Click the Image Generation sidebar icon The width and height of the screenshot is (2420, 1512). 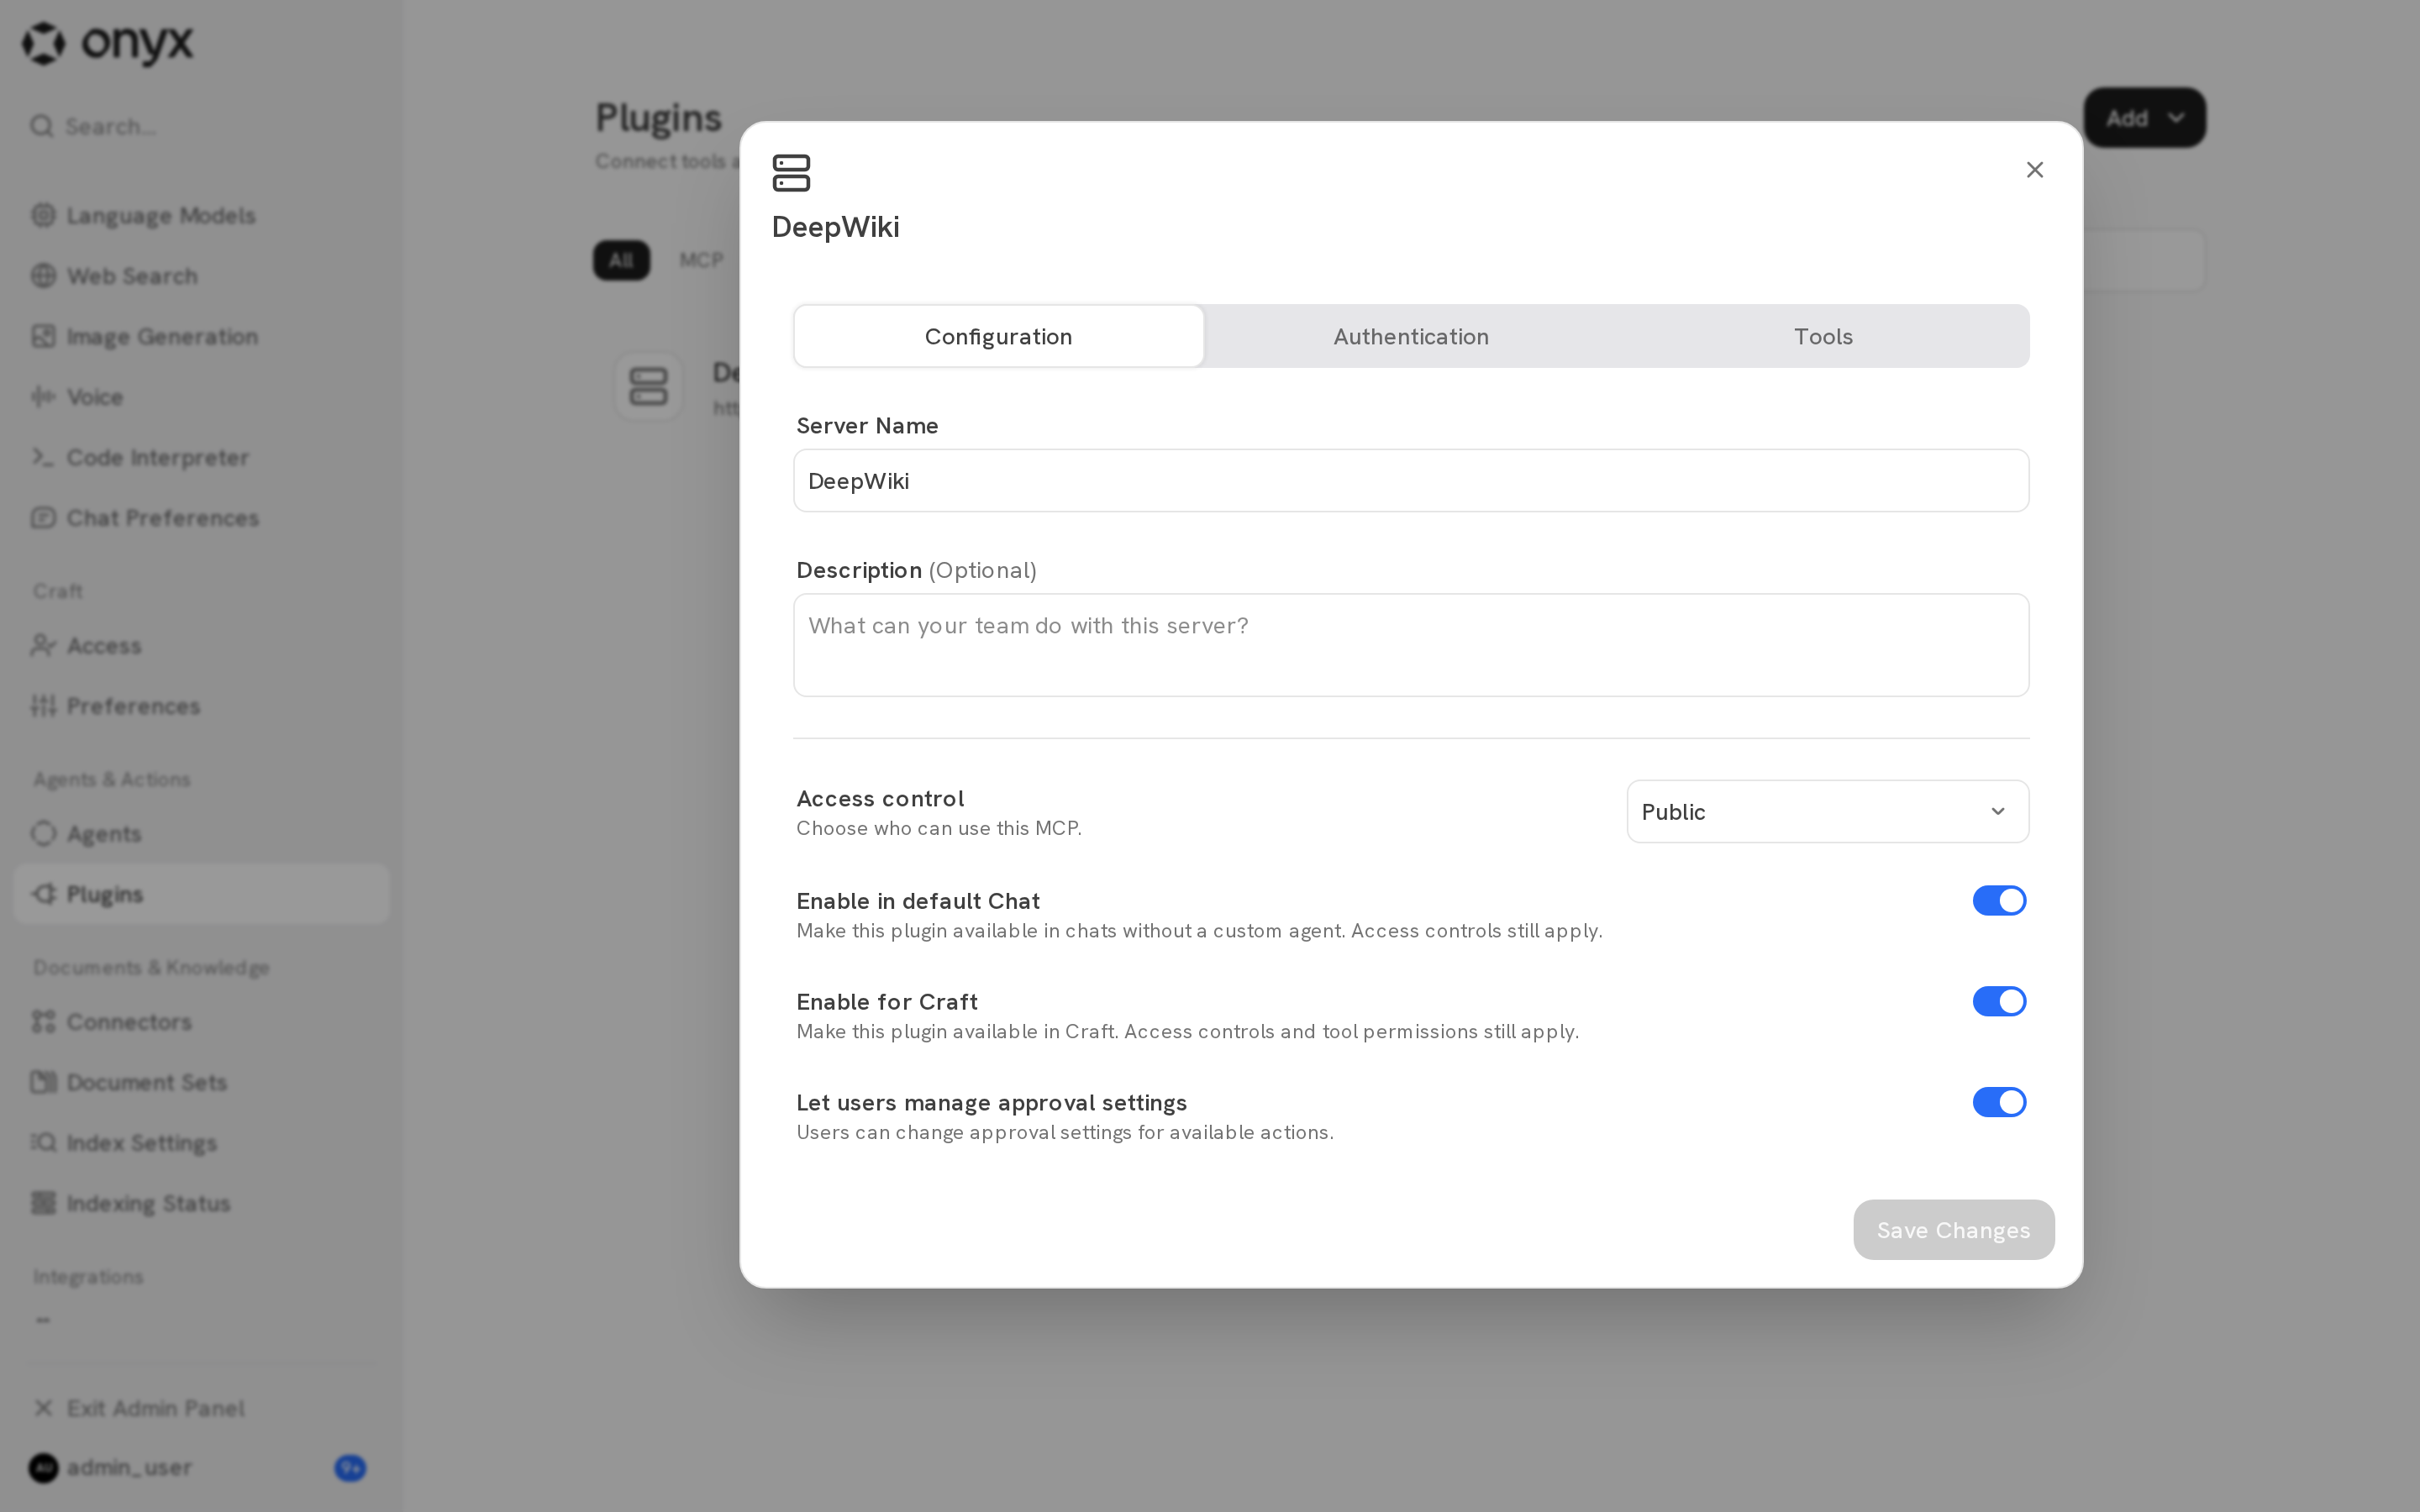43,336
